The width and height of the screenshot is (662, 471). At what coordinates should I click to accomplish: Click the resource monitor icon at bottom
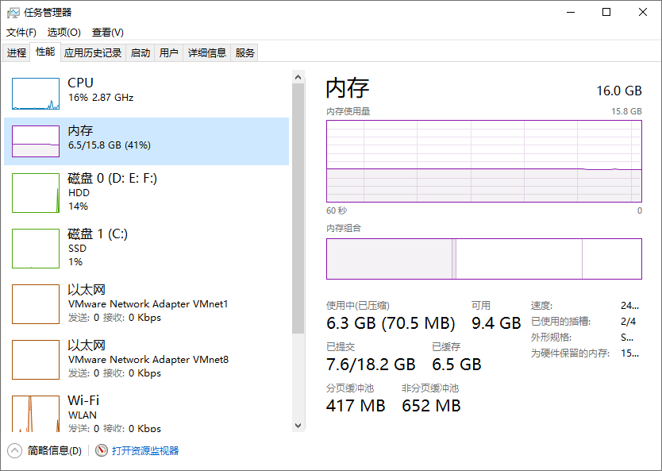pos(102,450)
